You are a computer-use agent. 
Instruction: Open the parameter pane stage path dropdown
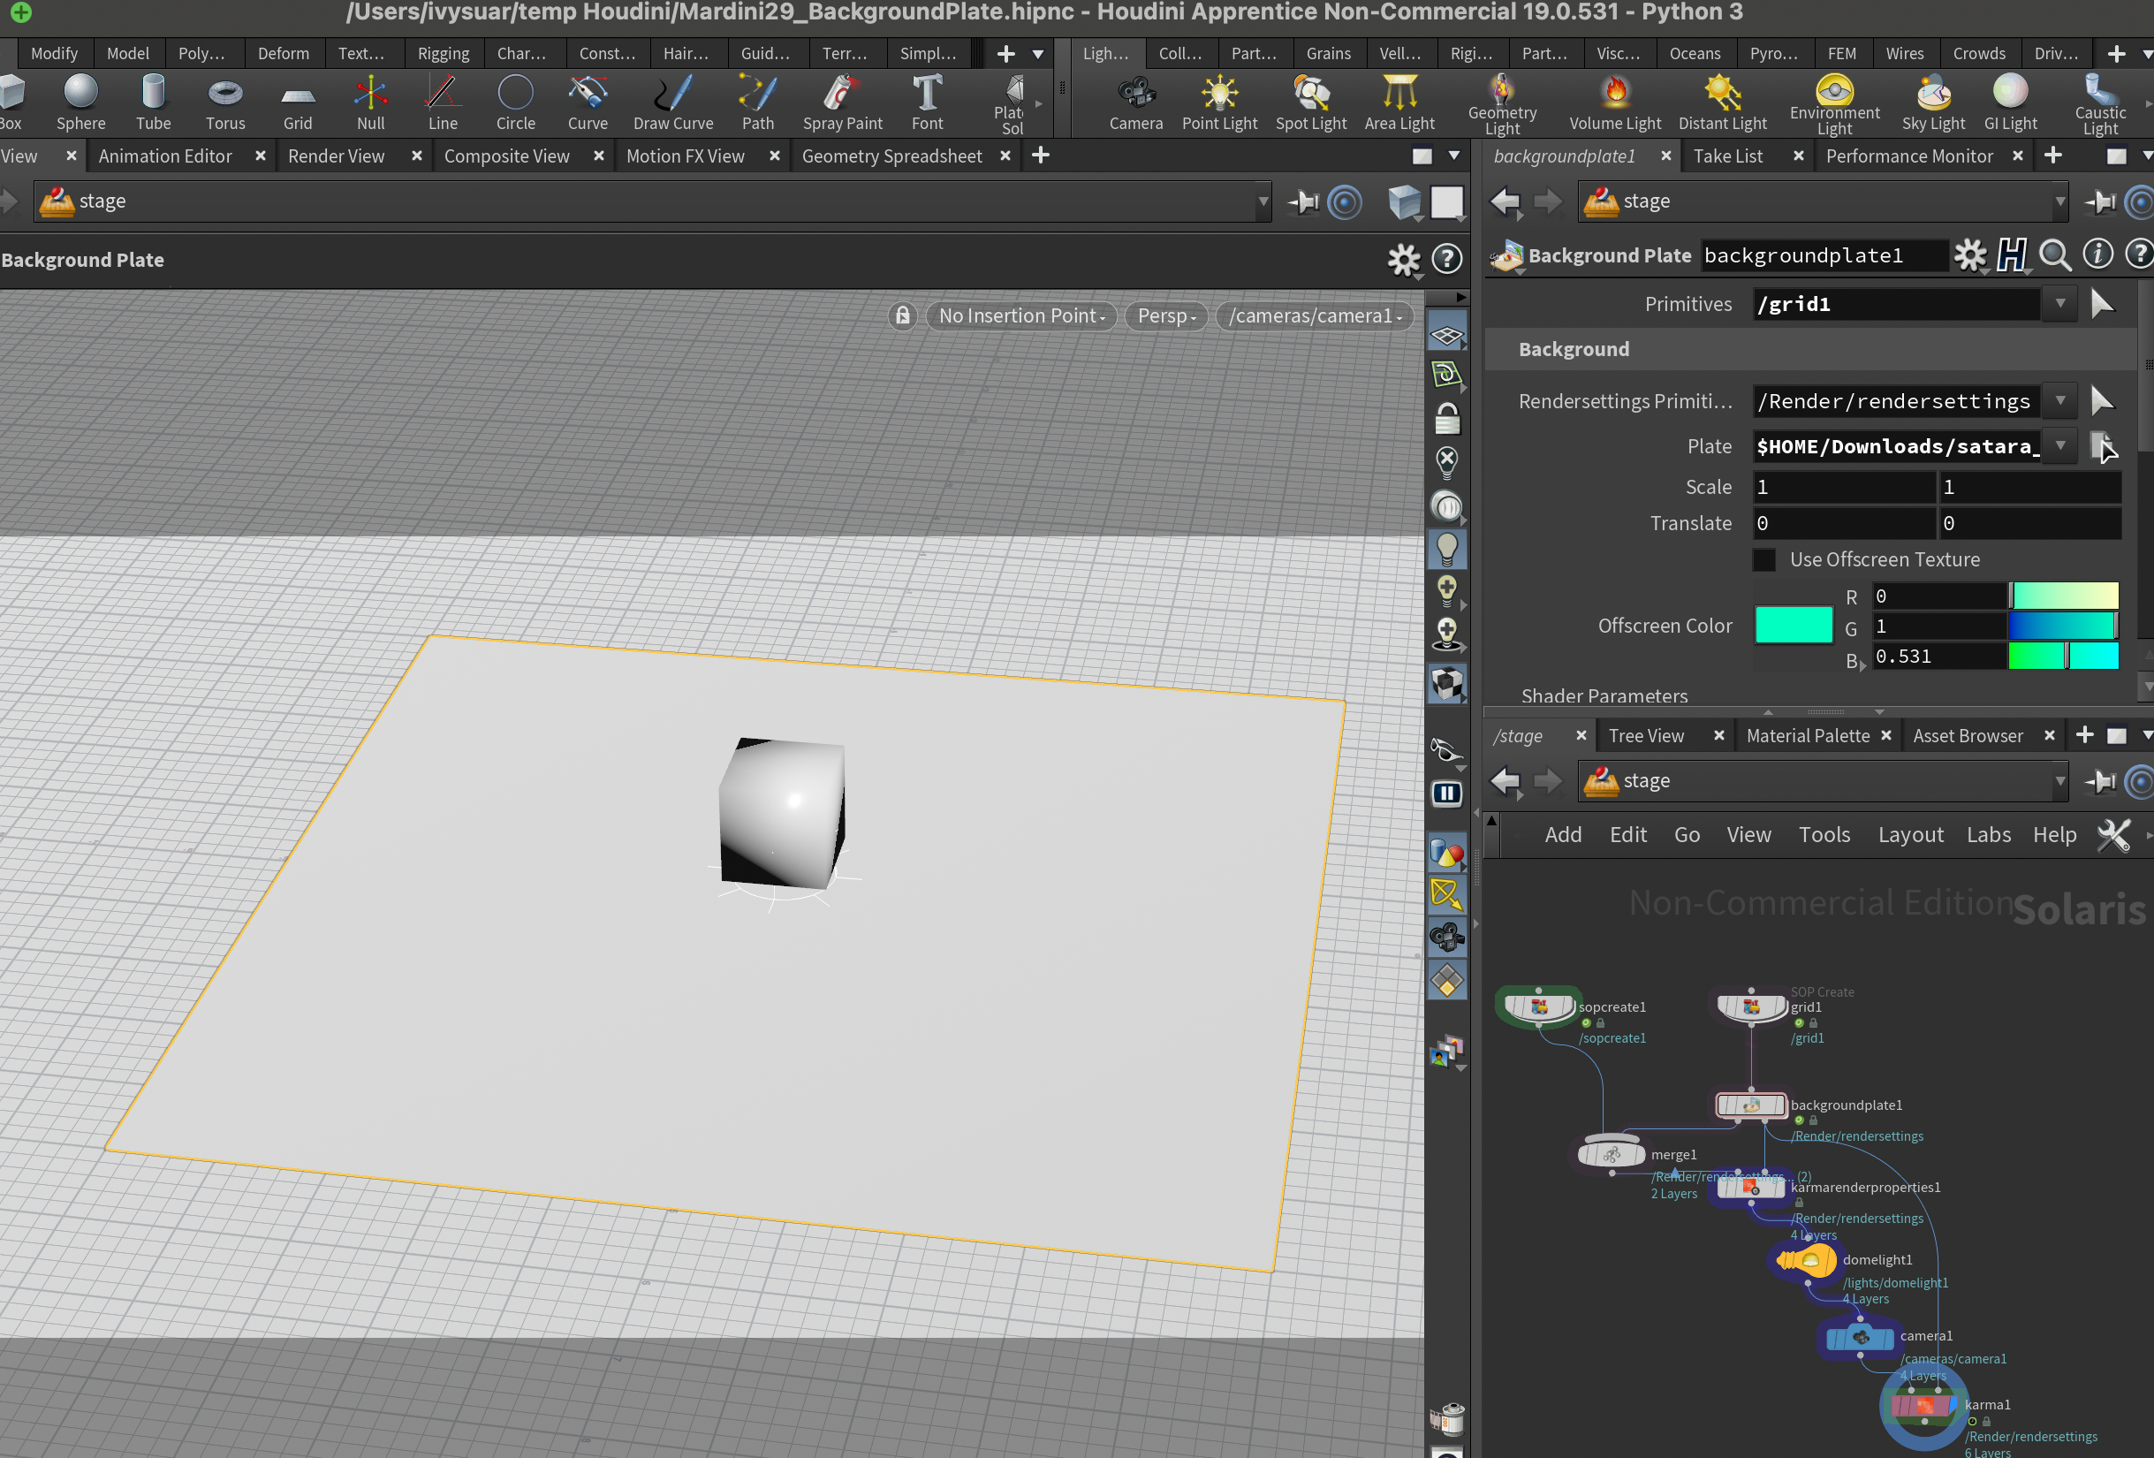coord(2060,201)
